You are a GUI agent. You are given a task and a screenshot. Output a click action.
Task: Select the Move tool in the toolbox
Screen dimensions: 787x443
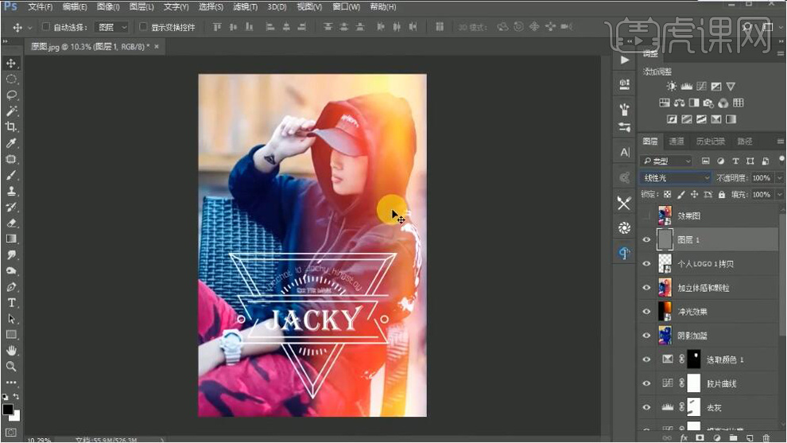point(11,64)
